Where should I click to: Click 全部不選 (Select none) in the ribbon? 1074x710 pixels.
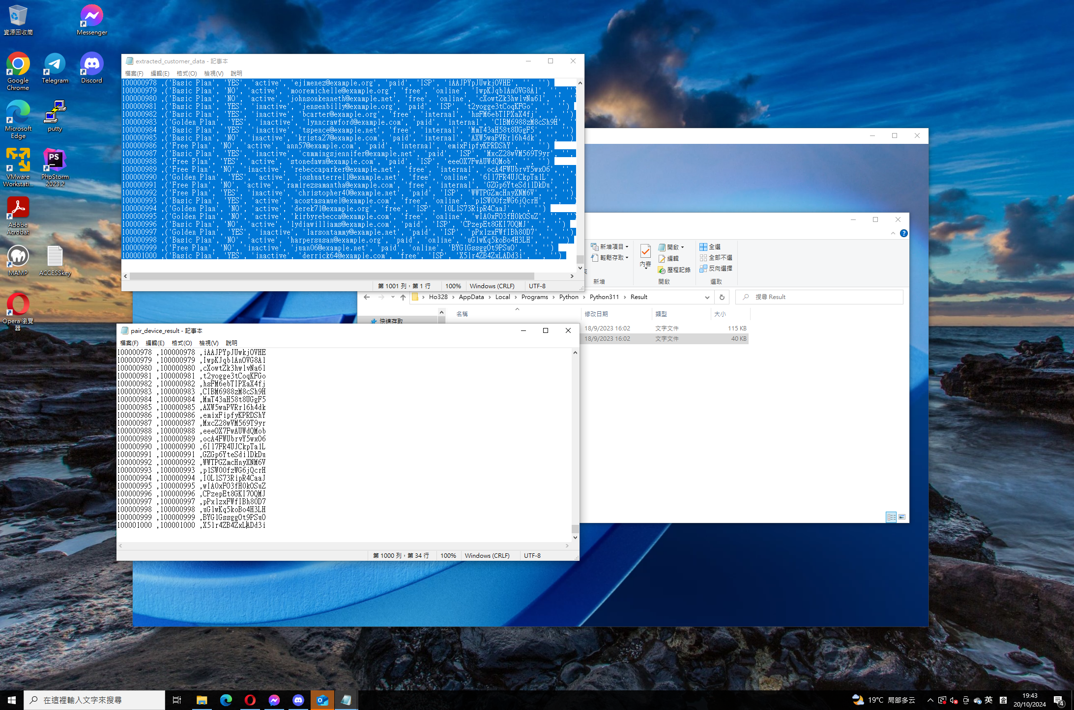point(716,258)
